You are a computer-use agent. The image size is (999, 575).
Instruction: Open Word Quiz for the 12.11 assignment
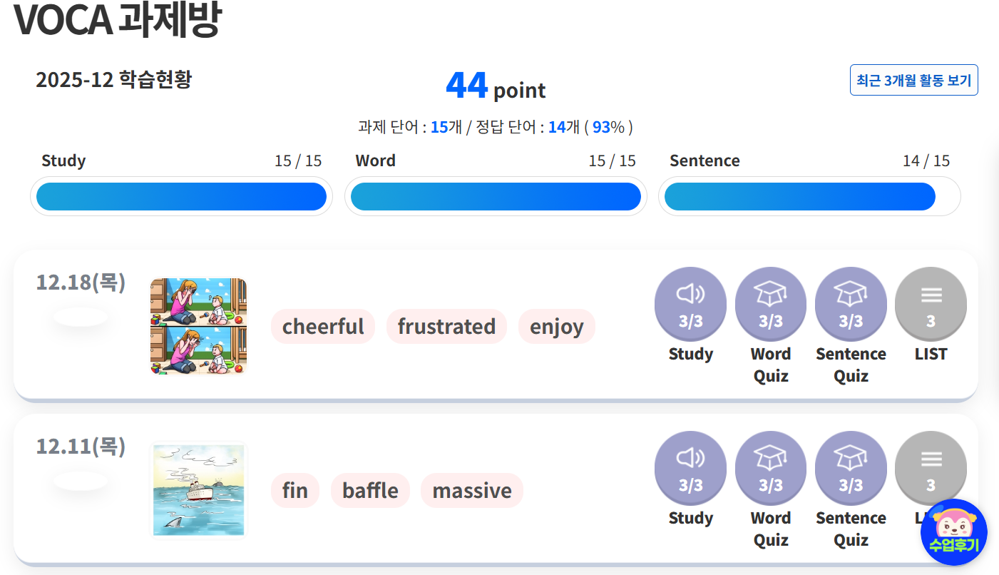point(770,467)
